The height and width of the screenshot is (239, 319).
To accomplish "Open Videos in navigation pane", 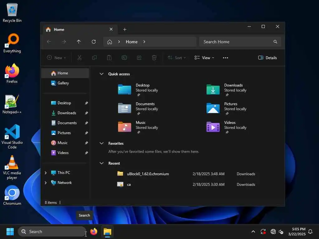I will coord(65,153).
